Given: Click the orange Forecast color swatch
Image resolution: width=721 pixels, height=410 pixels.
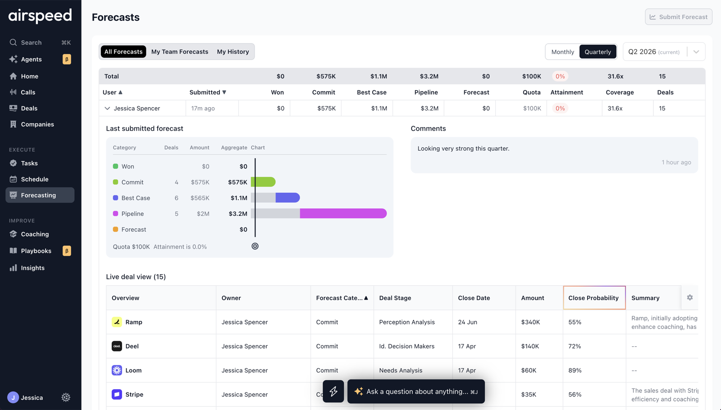Looking at the screenshot, I should tap(115, 229).
